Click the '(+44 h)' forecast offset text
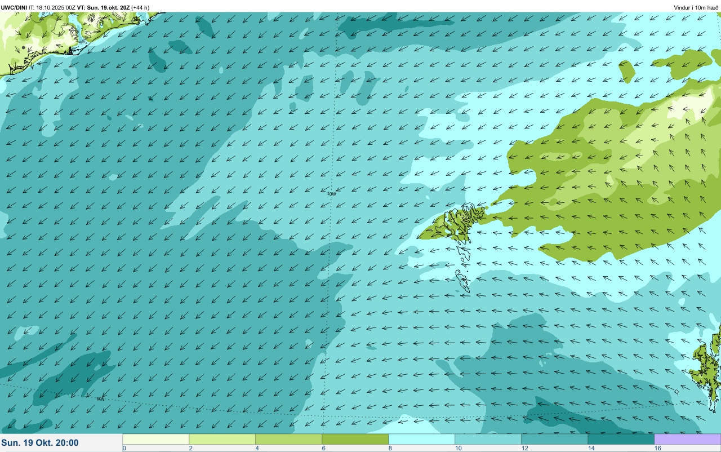721x452 pixels. coord(140,8)
